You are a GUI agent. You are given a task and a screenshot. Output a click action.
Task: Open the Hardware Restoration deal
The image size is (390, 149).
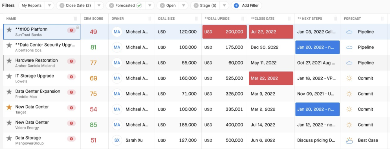(x=36, y=60)
